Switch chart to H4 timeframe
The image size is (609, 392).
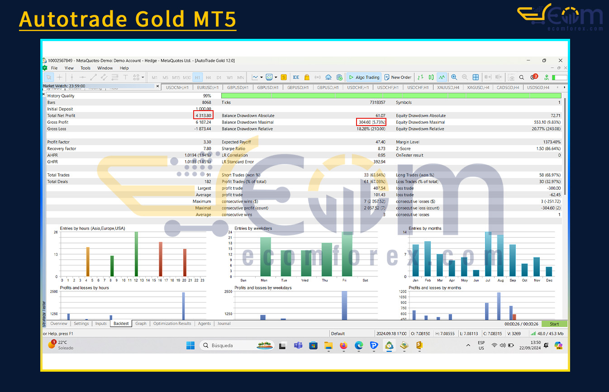209,78
